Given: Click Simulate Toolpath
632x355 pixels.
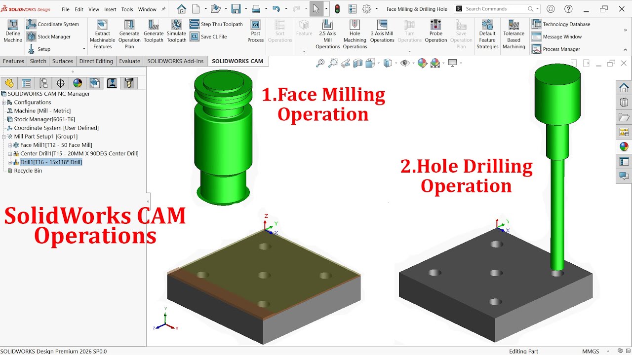Looking at the screenshot, I should tap(176, 32).
